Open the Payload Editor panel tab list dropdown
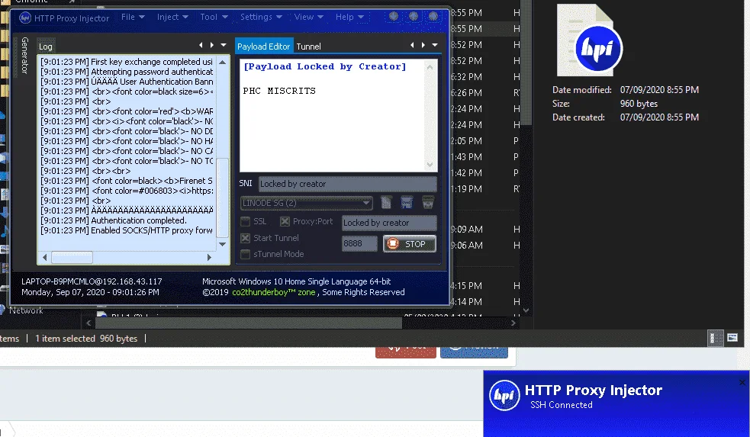The width and height of the screenshot is (750, 437). (435, 45)
